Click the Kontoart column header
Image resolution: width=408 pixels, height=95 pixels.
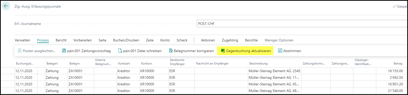pyautogui.click(x=124, y=64)
